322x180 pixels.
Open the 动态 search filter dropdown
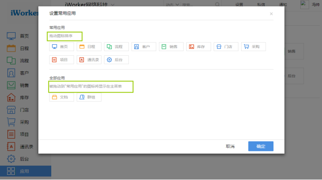click(172, 5)
